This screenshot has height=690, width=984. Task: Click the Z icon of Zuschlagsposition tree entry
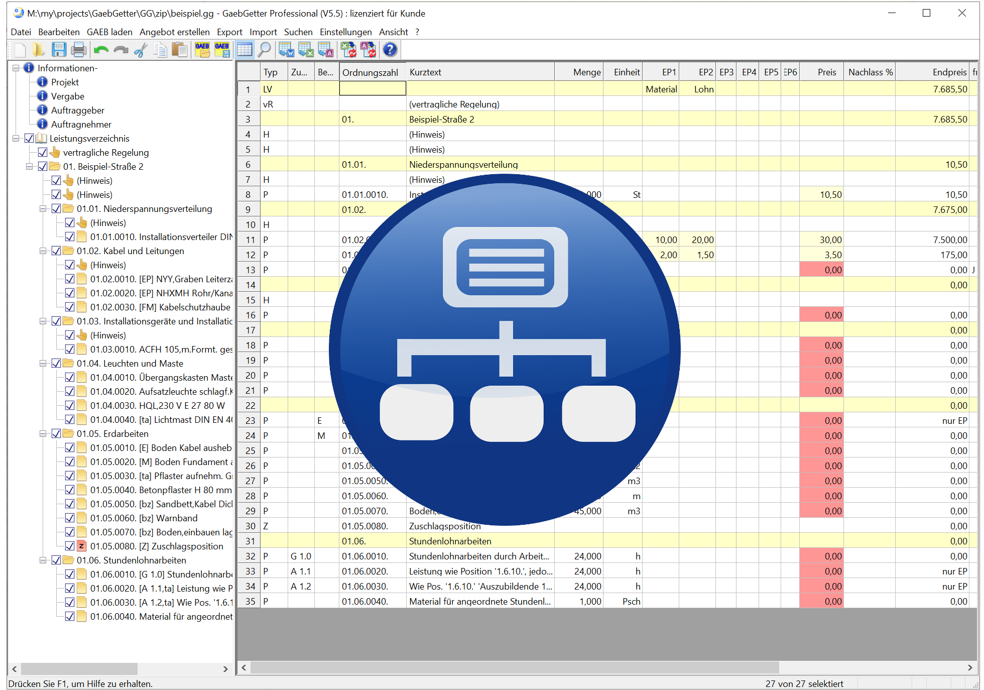click(x=82, y=546)
